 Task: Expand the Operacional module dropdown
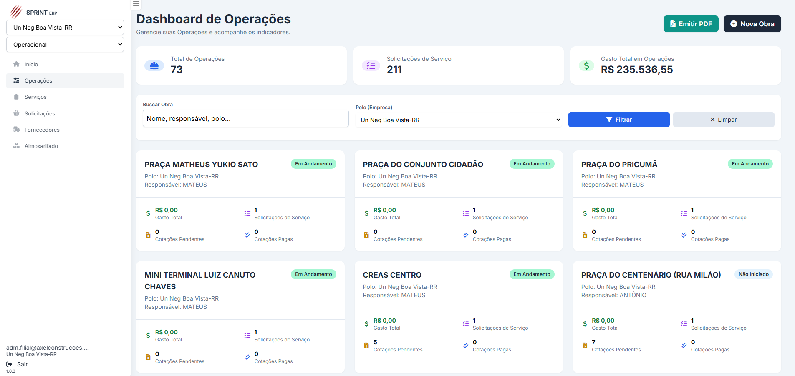pyautogui.click(x=65, y=45)
